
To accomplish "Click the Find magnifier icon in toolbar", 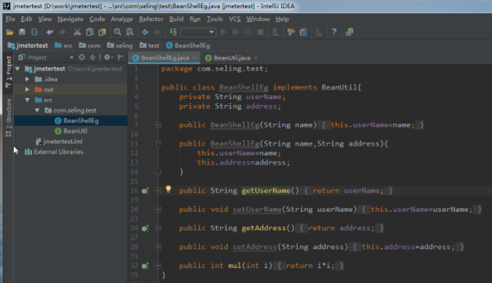I will coord(118,32).
